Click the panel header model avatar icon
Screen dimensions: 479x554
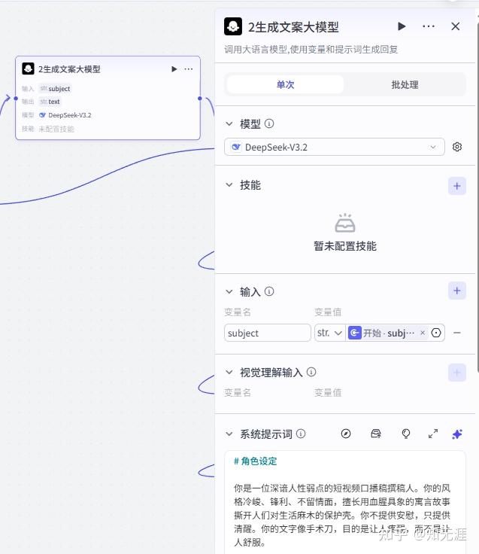tap(233, 26)
